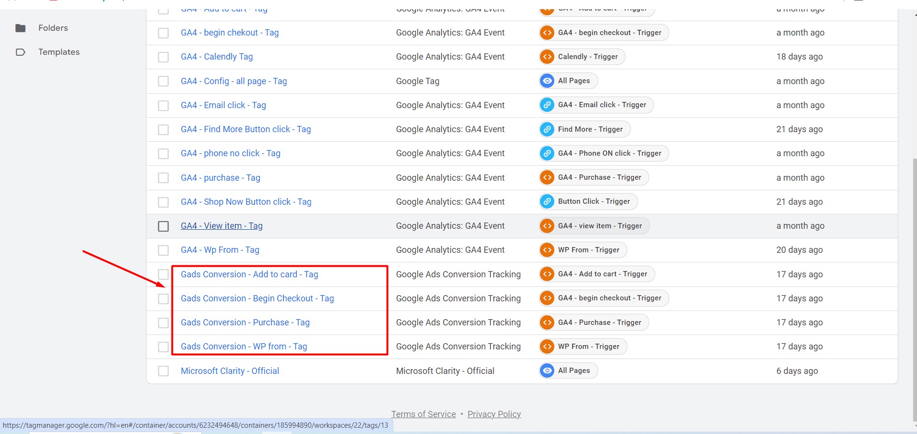917x434 pixels.
Task: Check box for Gads Conversion - WP from - Tag
Action: coord(163,347)
